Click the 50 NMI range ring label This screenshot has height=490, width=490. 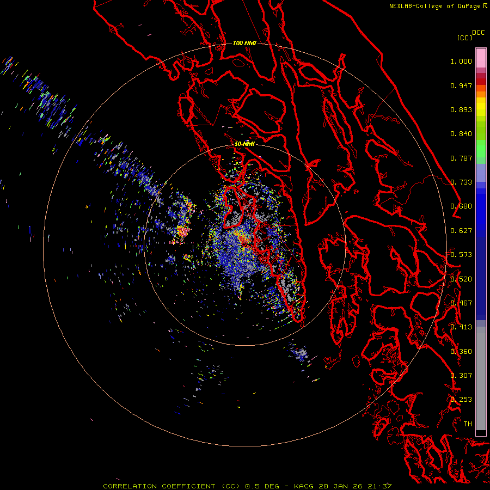244,144
